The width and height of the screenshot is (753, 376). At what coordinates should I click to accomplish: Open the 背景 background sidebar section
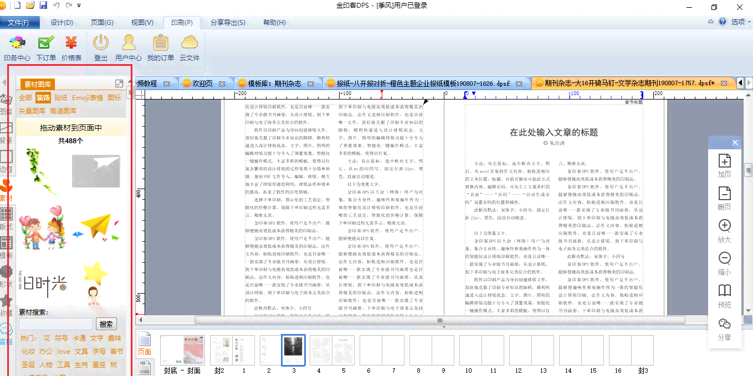click(x=6, y=133)
